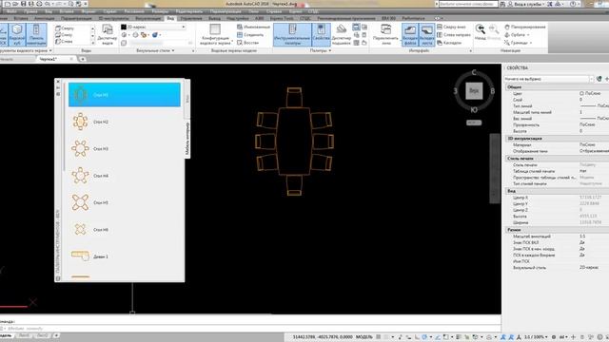Open the Вывод ribbon tab
This screenshot has width=609, height=342.
point(214,18)
